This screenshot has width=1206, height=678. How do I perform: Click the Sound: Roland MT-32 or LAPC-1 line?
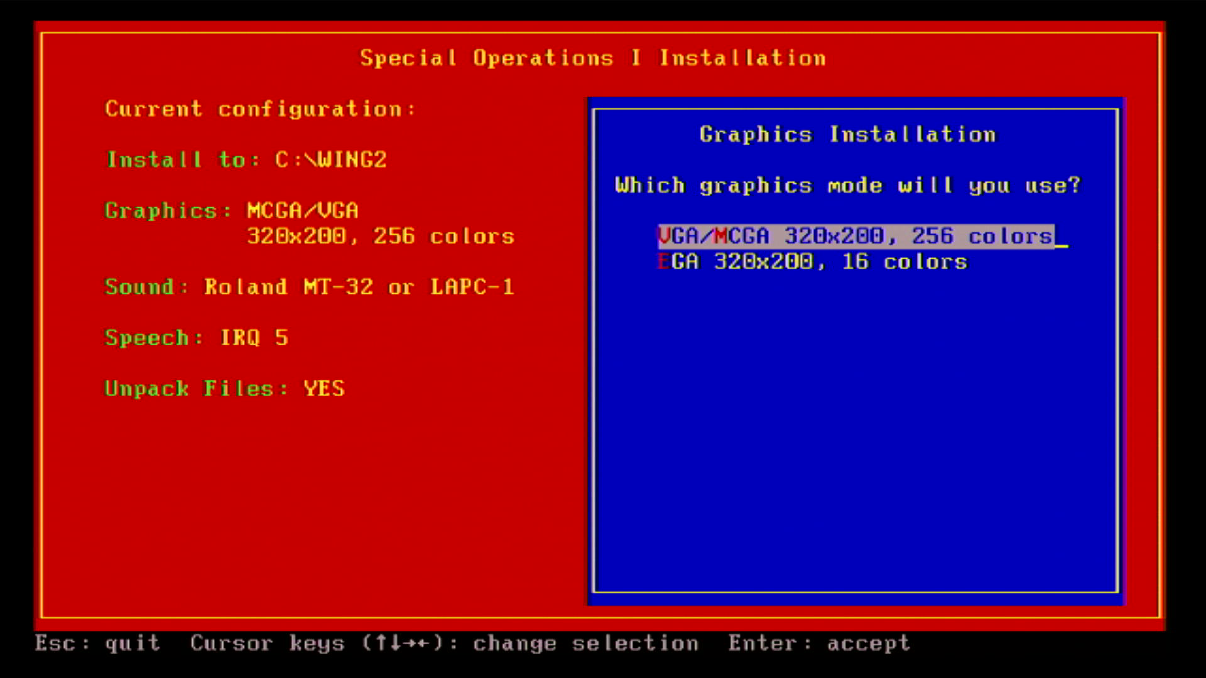(x=309, y=287)
